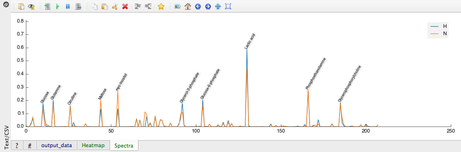This screenshot has width=461, height=152.
Task: Click the Glutamine peak label
Action: point(56,93)
